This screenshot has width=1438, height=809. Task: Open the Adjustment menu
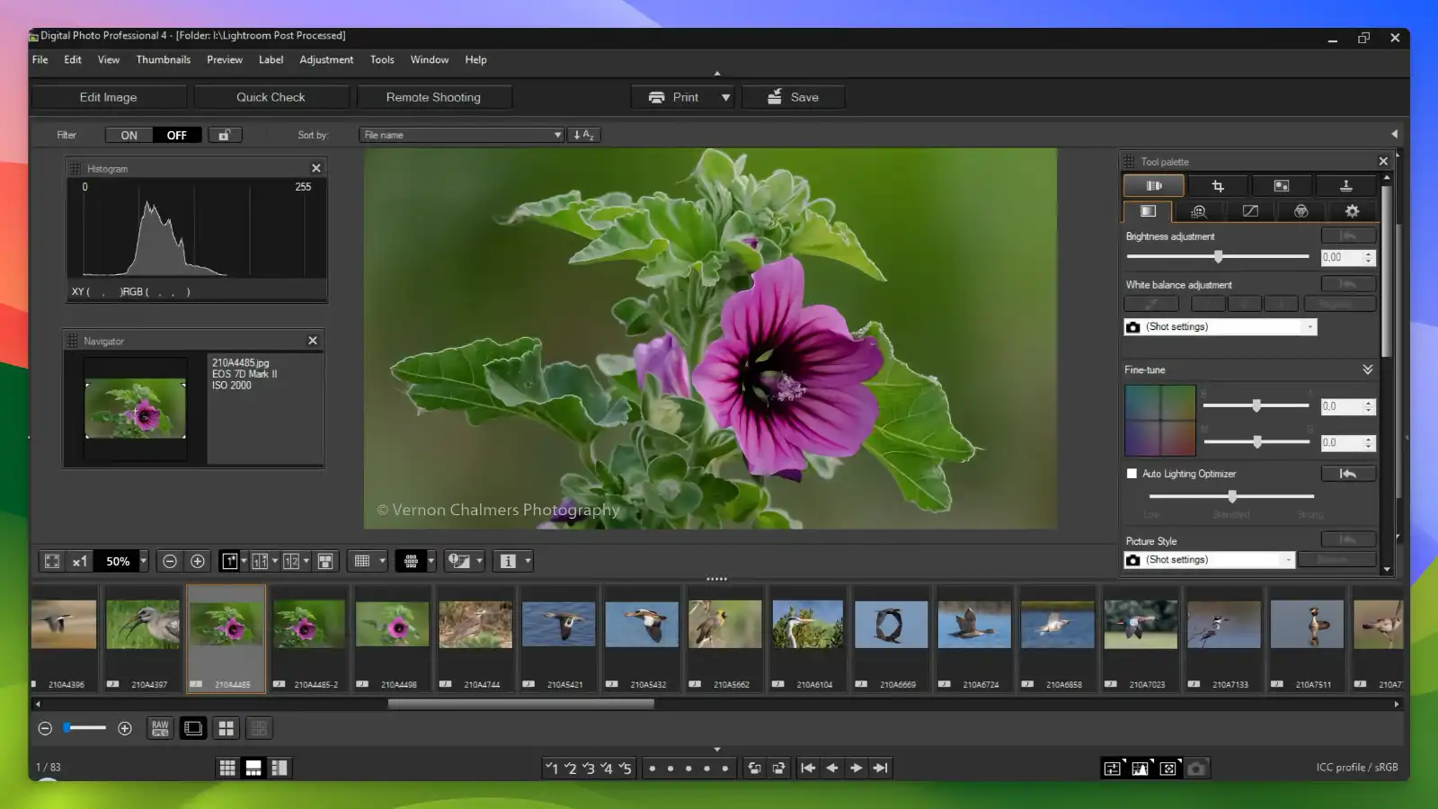tap(326, 59)
